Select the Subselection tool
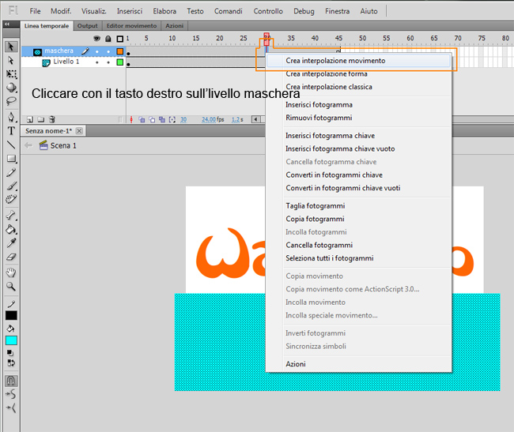Viewport: 514px width, 432px height. (11, 61)
